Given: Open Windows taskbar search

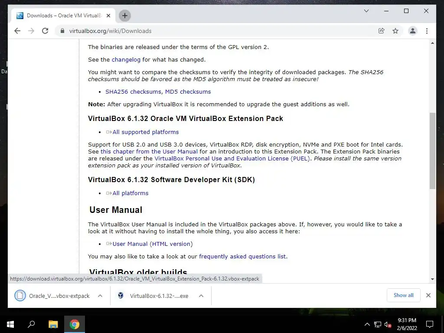Looking at the screenshot, I should pos(31,324).
